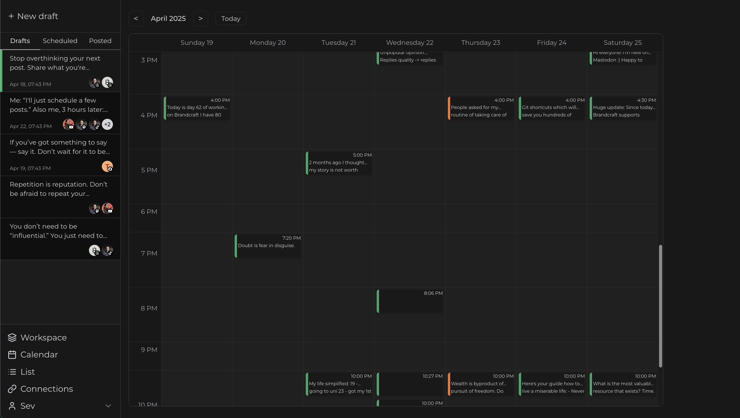Expand the Sev account chevron
Viewport: 740px width, 418px height.
pos(108,406)
